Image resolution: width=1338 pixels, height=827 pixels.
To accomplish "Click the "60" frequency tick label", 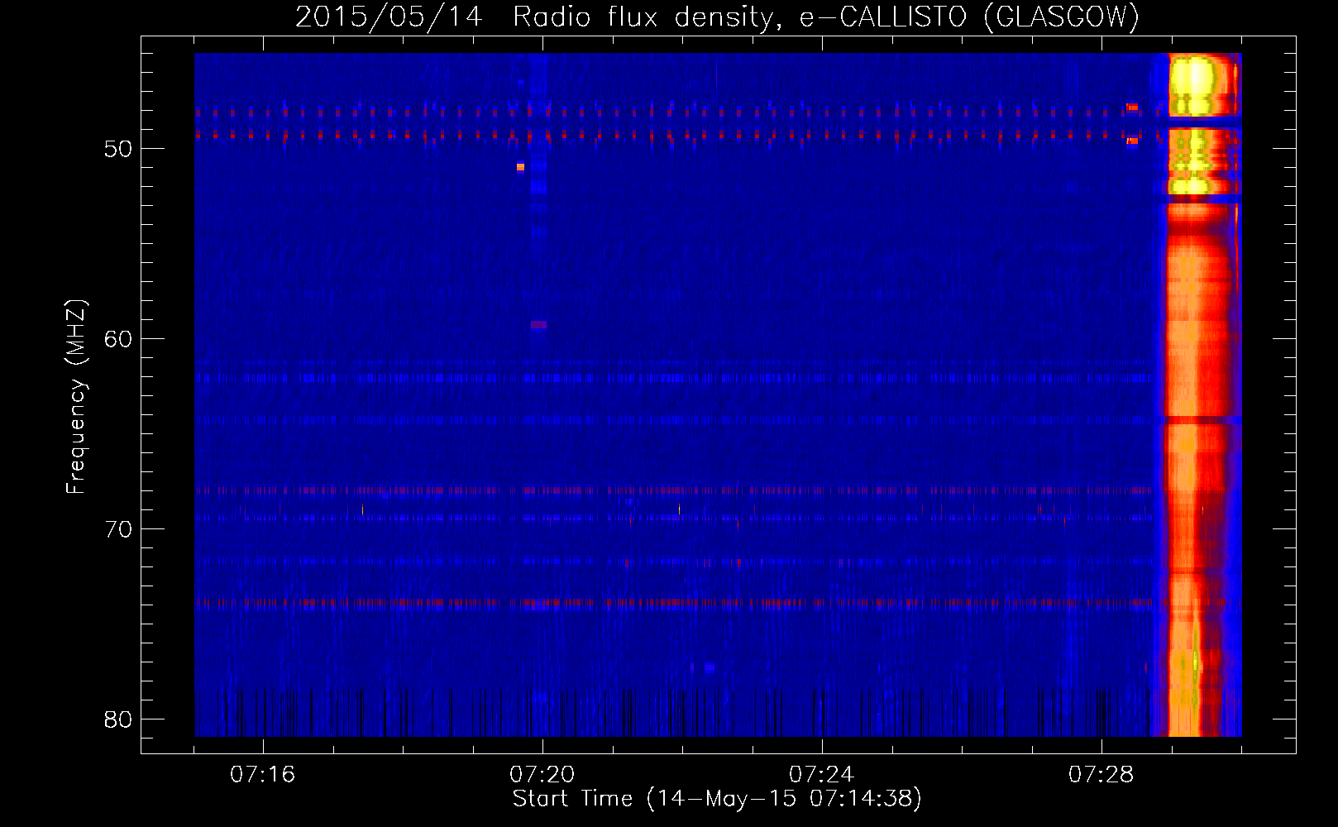I will (x=118, y=339).
